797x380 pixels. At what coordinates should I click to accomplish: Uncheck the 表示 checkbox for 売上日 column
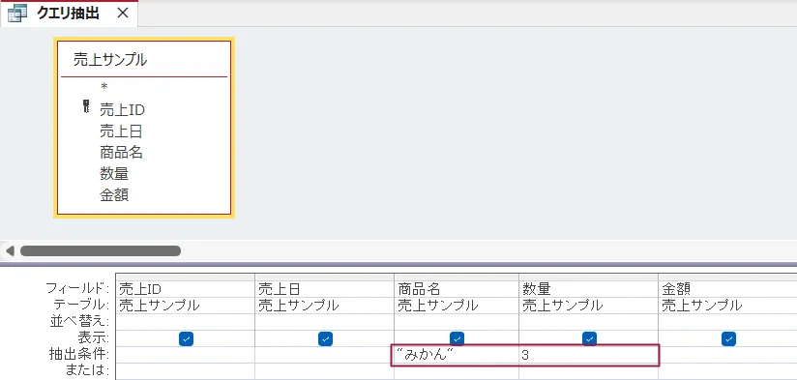pos(325,338)
